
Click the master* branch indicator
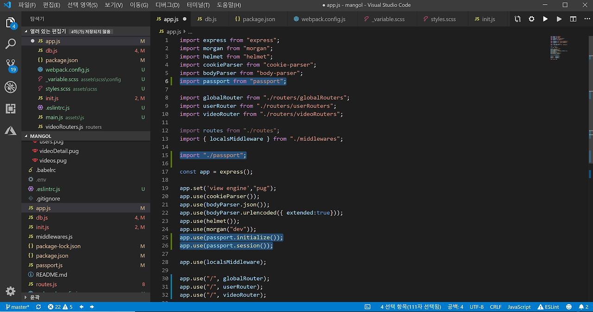[x=17, y=307]
